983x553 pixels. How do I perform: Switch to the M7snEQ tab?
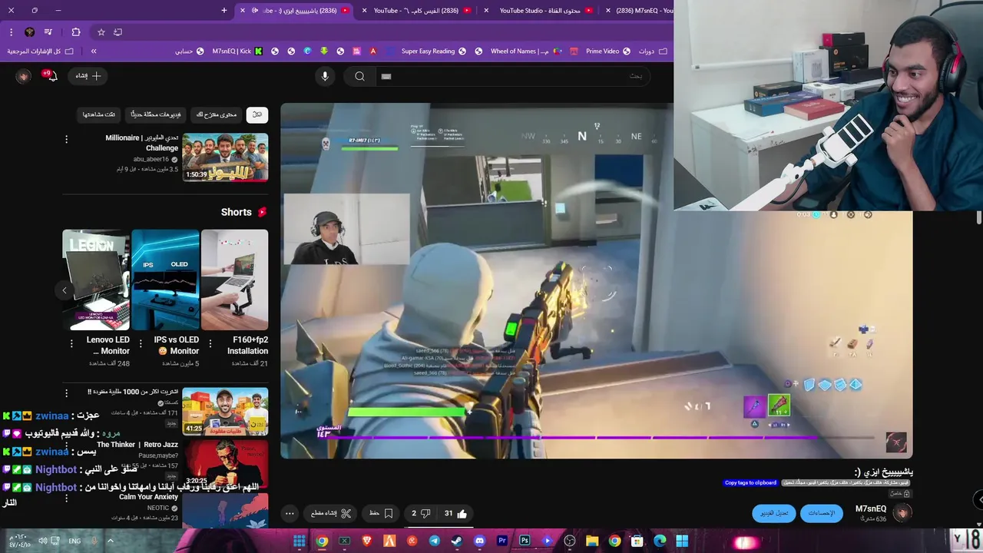(638, 11)
